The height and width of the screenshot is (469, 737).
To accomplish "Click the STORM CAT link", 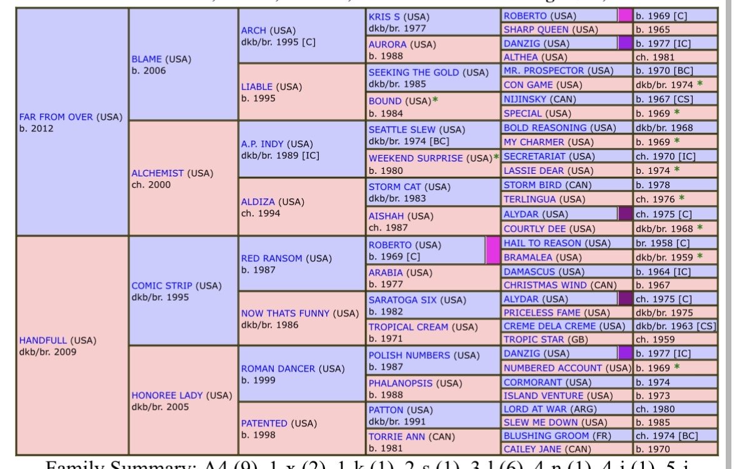I will pyautogui.click(x=394, y=187).
